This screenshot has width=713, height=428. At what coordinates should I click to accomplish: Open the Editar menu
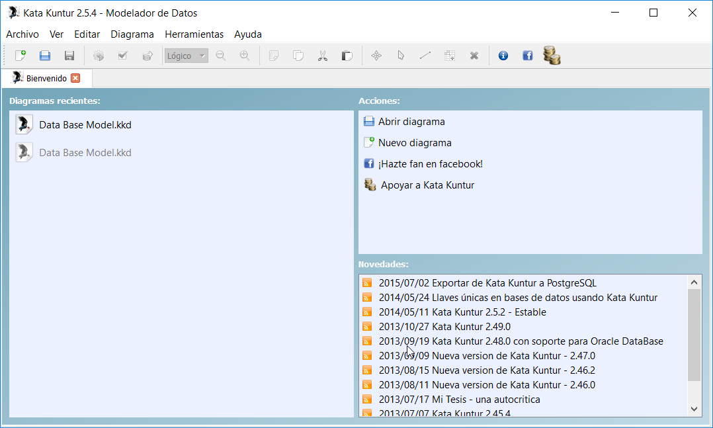tap(87, 34)
